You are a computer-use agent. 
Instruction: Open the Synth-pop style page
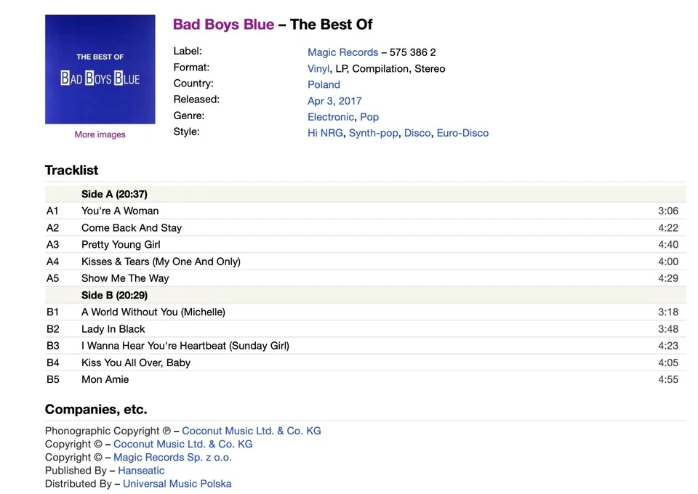pos(373,133)
